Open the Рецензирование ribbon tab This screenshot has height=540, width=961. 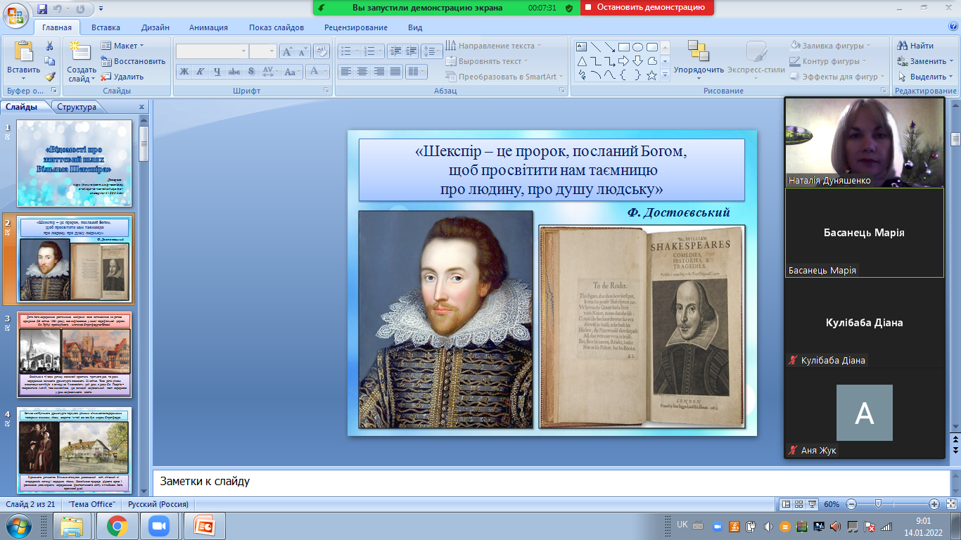coord(356,27)
